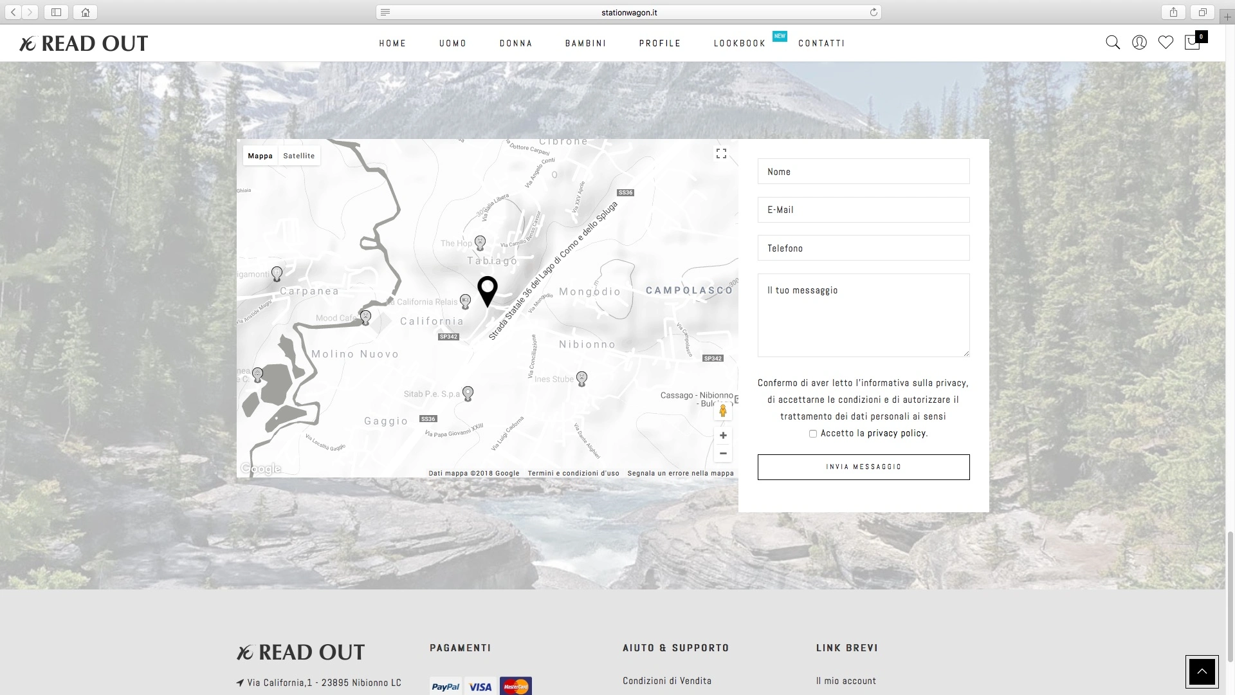Reload the page in Safari
The image size is (1235, 695).
874,12
